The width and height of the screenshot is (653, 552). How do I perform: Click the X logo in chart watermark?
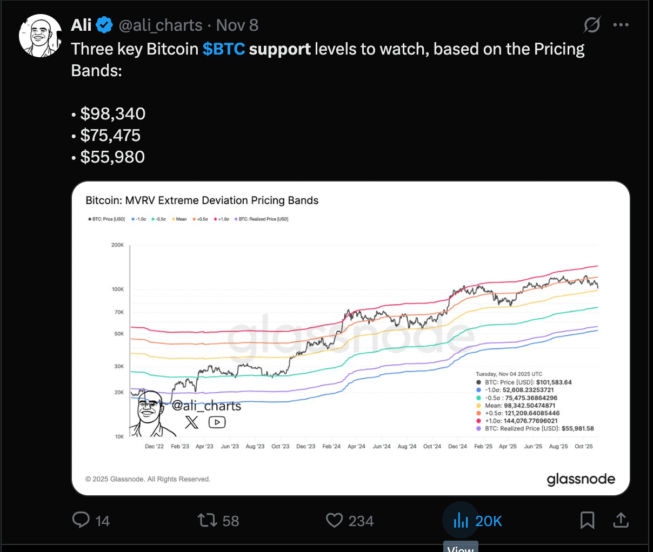[x=191, y=422]
